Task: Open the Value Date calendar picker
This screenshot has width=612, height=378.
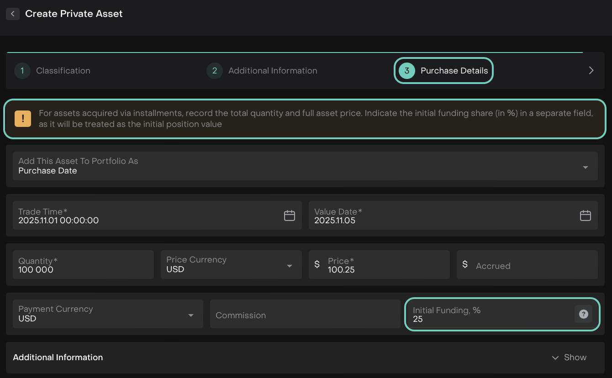Action: click(585, 215)
